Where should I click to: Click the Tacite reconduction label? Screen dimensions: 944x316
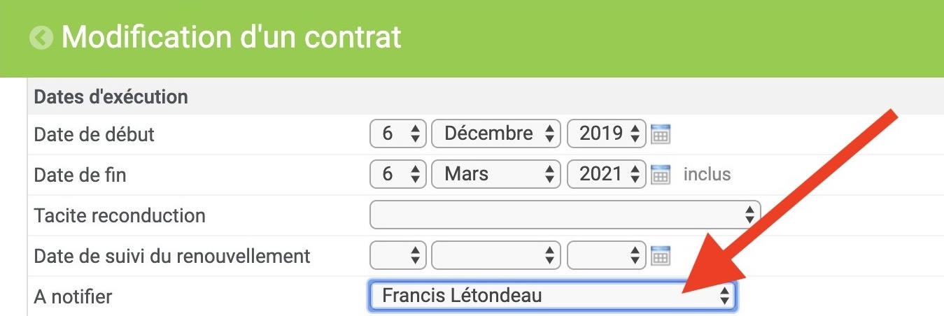(120, 215)
